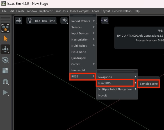Activate the Move tool

5,49
